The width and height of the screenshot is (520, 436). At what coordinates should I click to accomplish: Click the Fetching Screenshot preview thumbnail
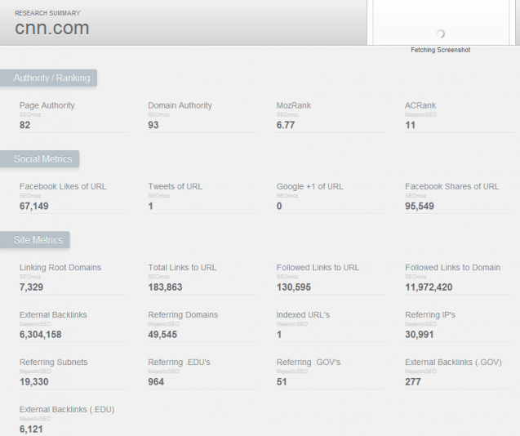pos(441,22)
